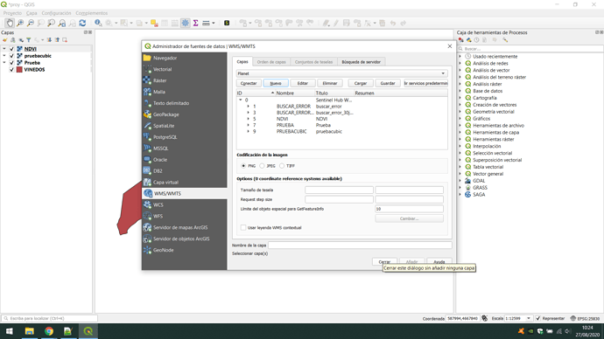Open the Planet connection dropdown
Image resolution: width=604 pixels, height=339 pixels.
(341, 73)
